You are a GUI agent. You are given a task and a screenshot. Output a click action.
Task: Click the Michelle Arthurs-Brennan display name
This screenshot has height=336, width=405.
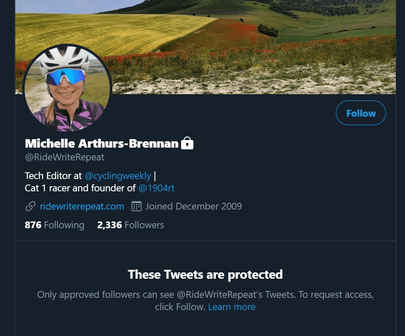tap(102, 144)
